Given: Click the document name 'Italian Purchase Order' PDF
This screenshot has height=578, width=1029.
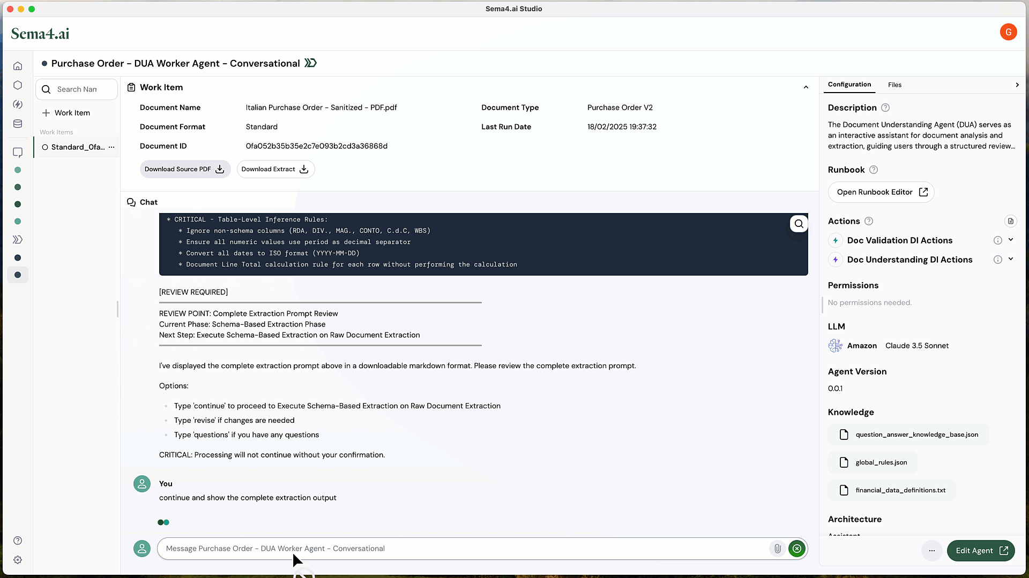Looking at the screenshot, I should coord(322,108).
